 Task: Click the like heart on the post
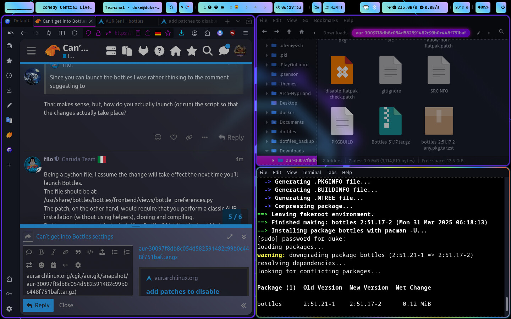pos(174,137)
